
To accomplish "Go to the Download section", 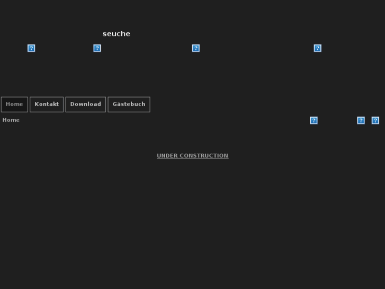I will 86,104.
